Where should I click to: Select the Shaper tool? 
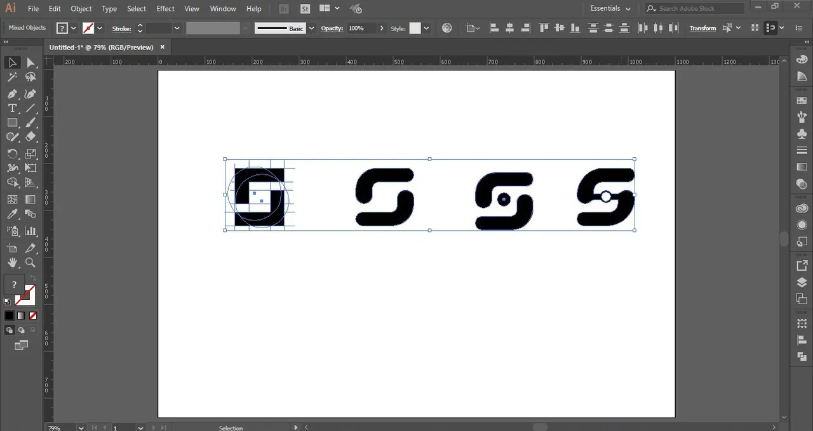coord(12,137)
